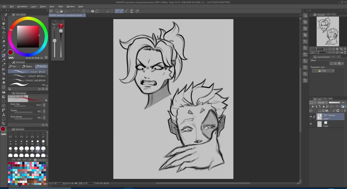Toggle Snap to Special Ruler in command bar
Viewport: 347px width, 189px height.
[122, 11]
